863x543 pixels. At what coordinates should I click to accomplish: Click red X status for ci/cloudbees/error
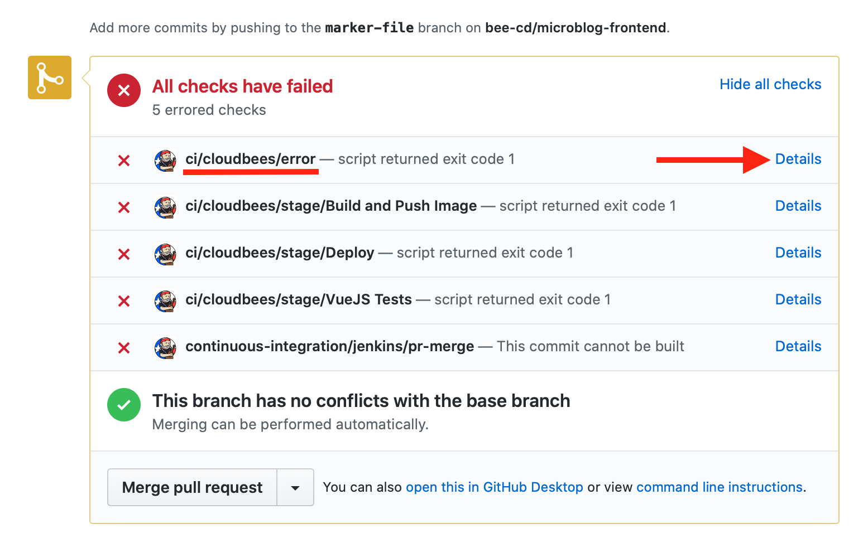[124, 161]
